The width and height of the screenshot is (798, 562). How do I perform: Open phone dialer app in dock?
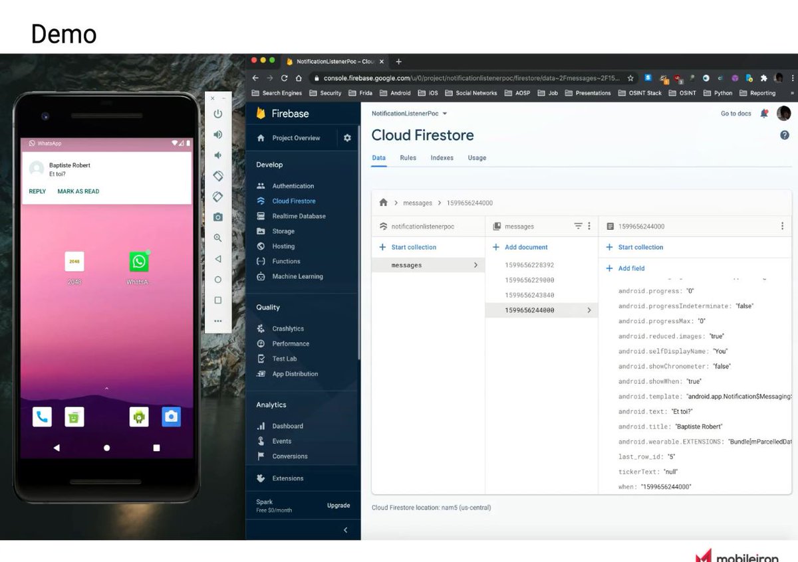tap(42, 417)
